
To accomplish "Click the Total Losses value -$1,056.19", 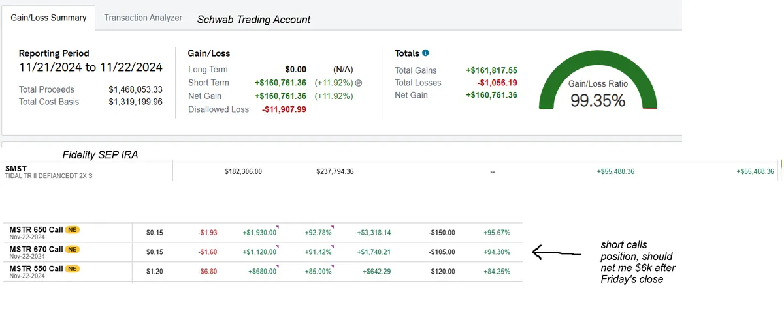I will pos(496,83).
